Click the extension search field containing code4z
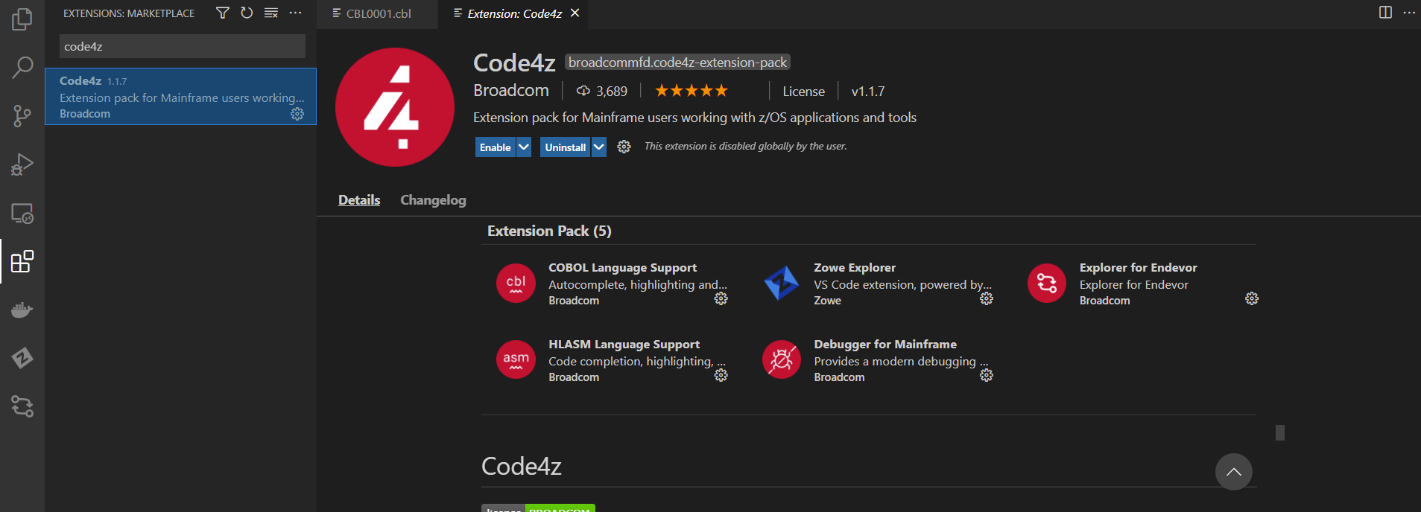The height and width of the screenshot is (512, 1421). 182,46
